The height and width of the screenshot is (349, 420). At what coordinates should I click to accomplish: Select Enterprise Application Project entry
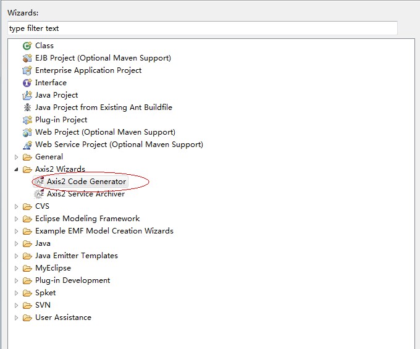click(x=88, y=70)
